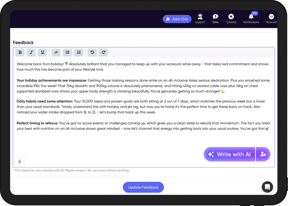Viewport: 288px width, 206px height.
Task: Open the Refer section
Action: [x=215, y=19]
